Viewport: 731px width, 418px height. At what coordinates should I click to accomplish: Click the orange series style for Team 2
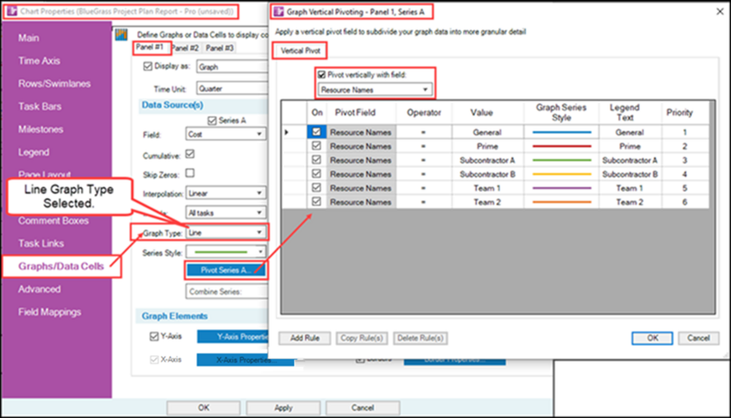pos(561,202)
